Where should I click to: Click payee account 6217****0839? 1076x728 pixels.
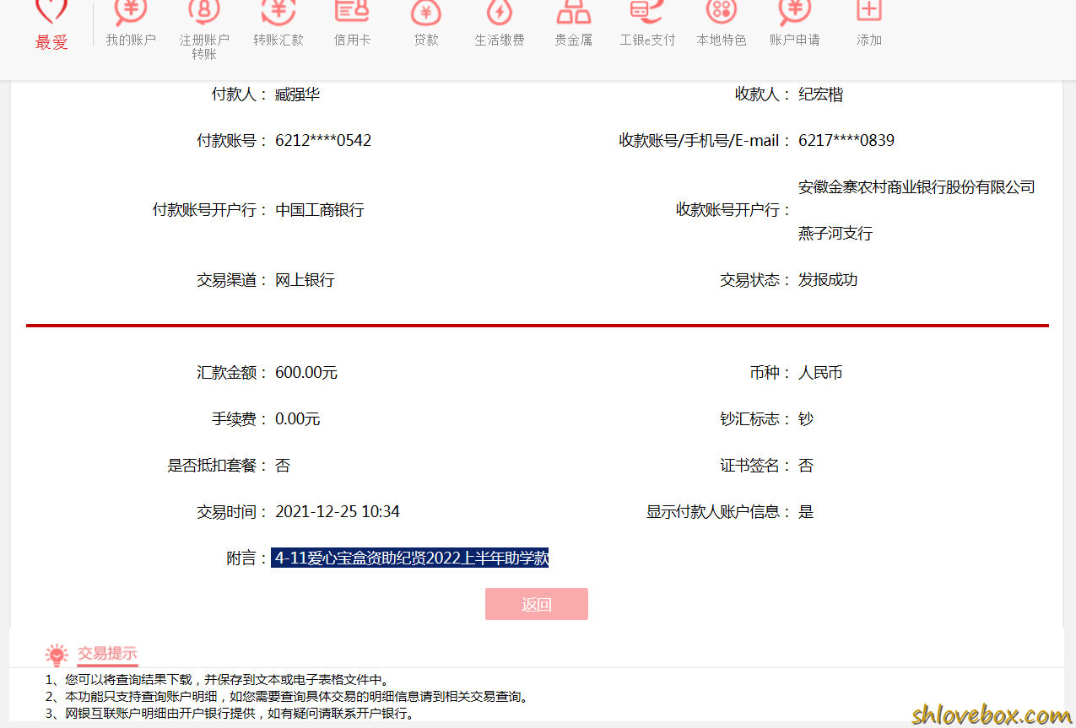point(846,141)
